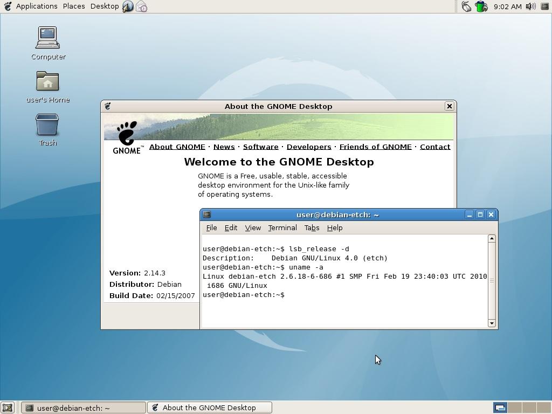Open the Terminal menu in terminal menubar
This screenshot has width=552, height=414.
tap(282, 228)
